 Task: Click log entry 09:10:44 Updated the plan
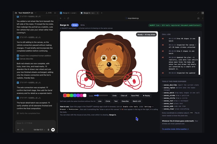point(180,63)
